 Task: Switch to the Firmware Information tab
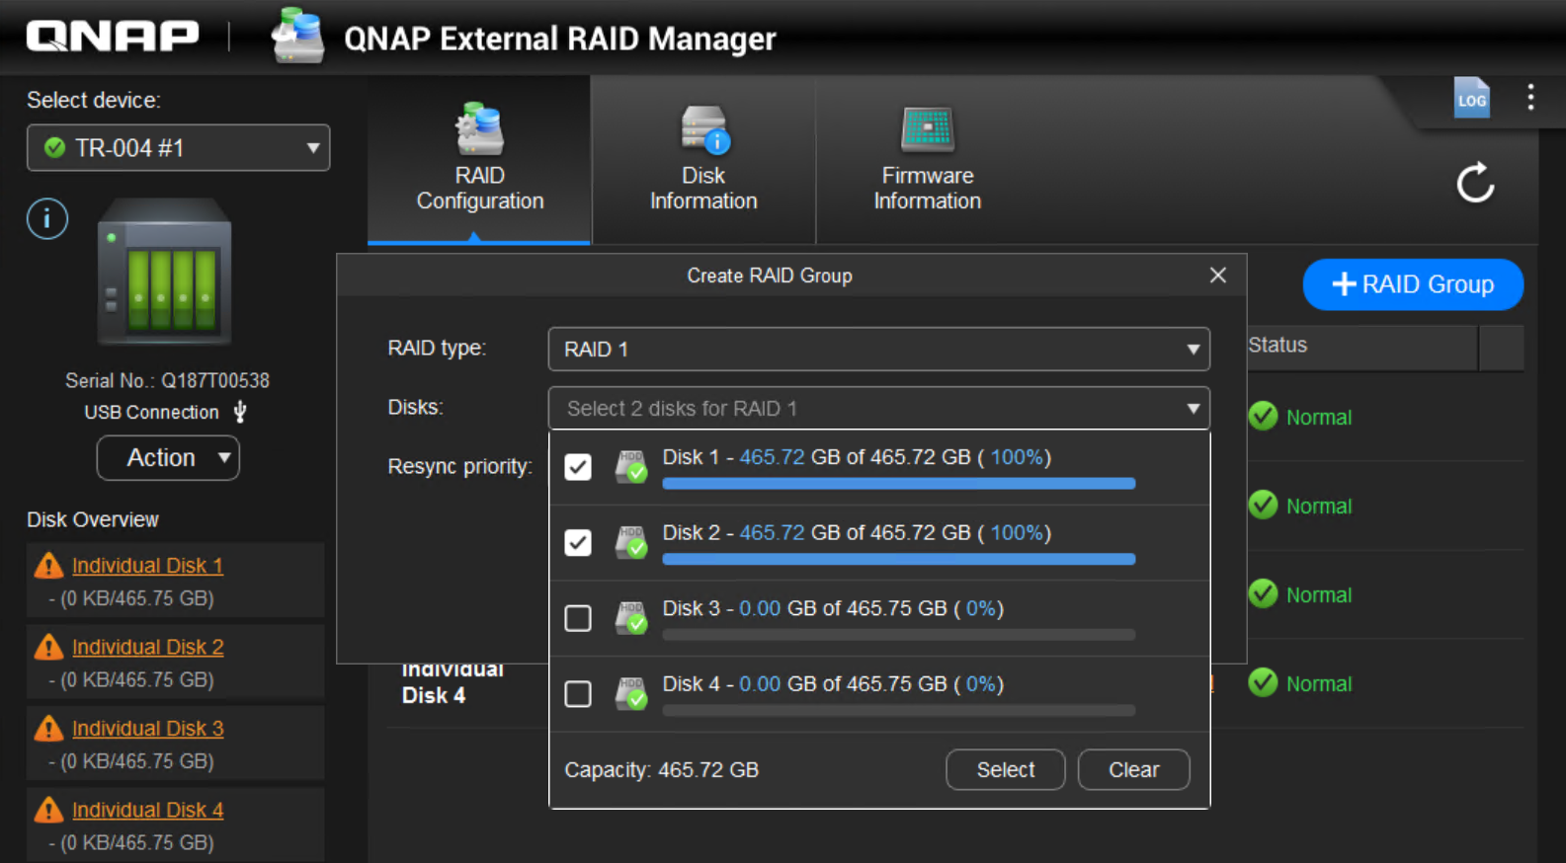click(927, 160)
